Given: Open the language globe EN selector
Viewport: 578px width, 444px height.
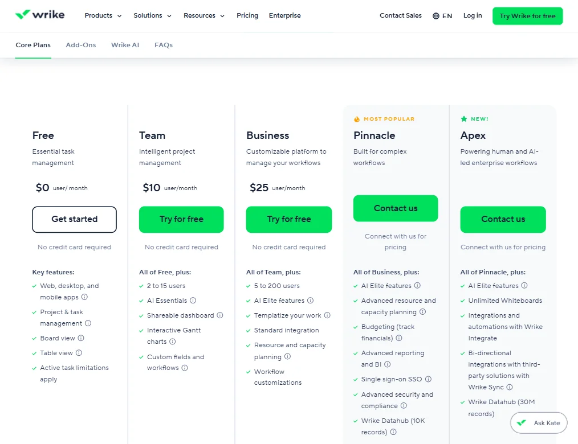Looking at the screenshot, I should tap(442, 16).
